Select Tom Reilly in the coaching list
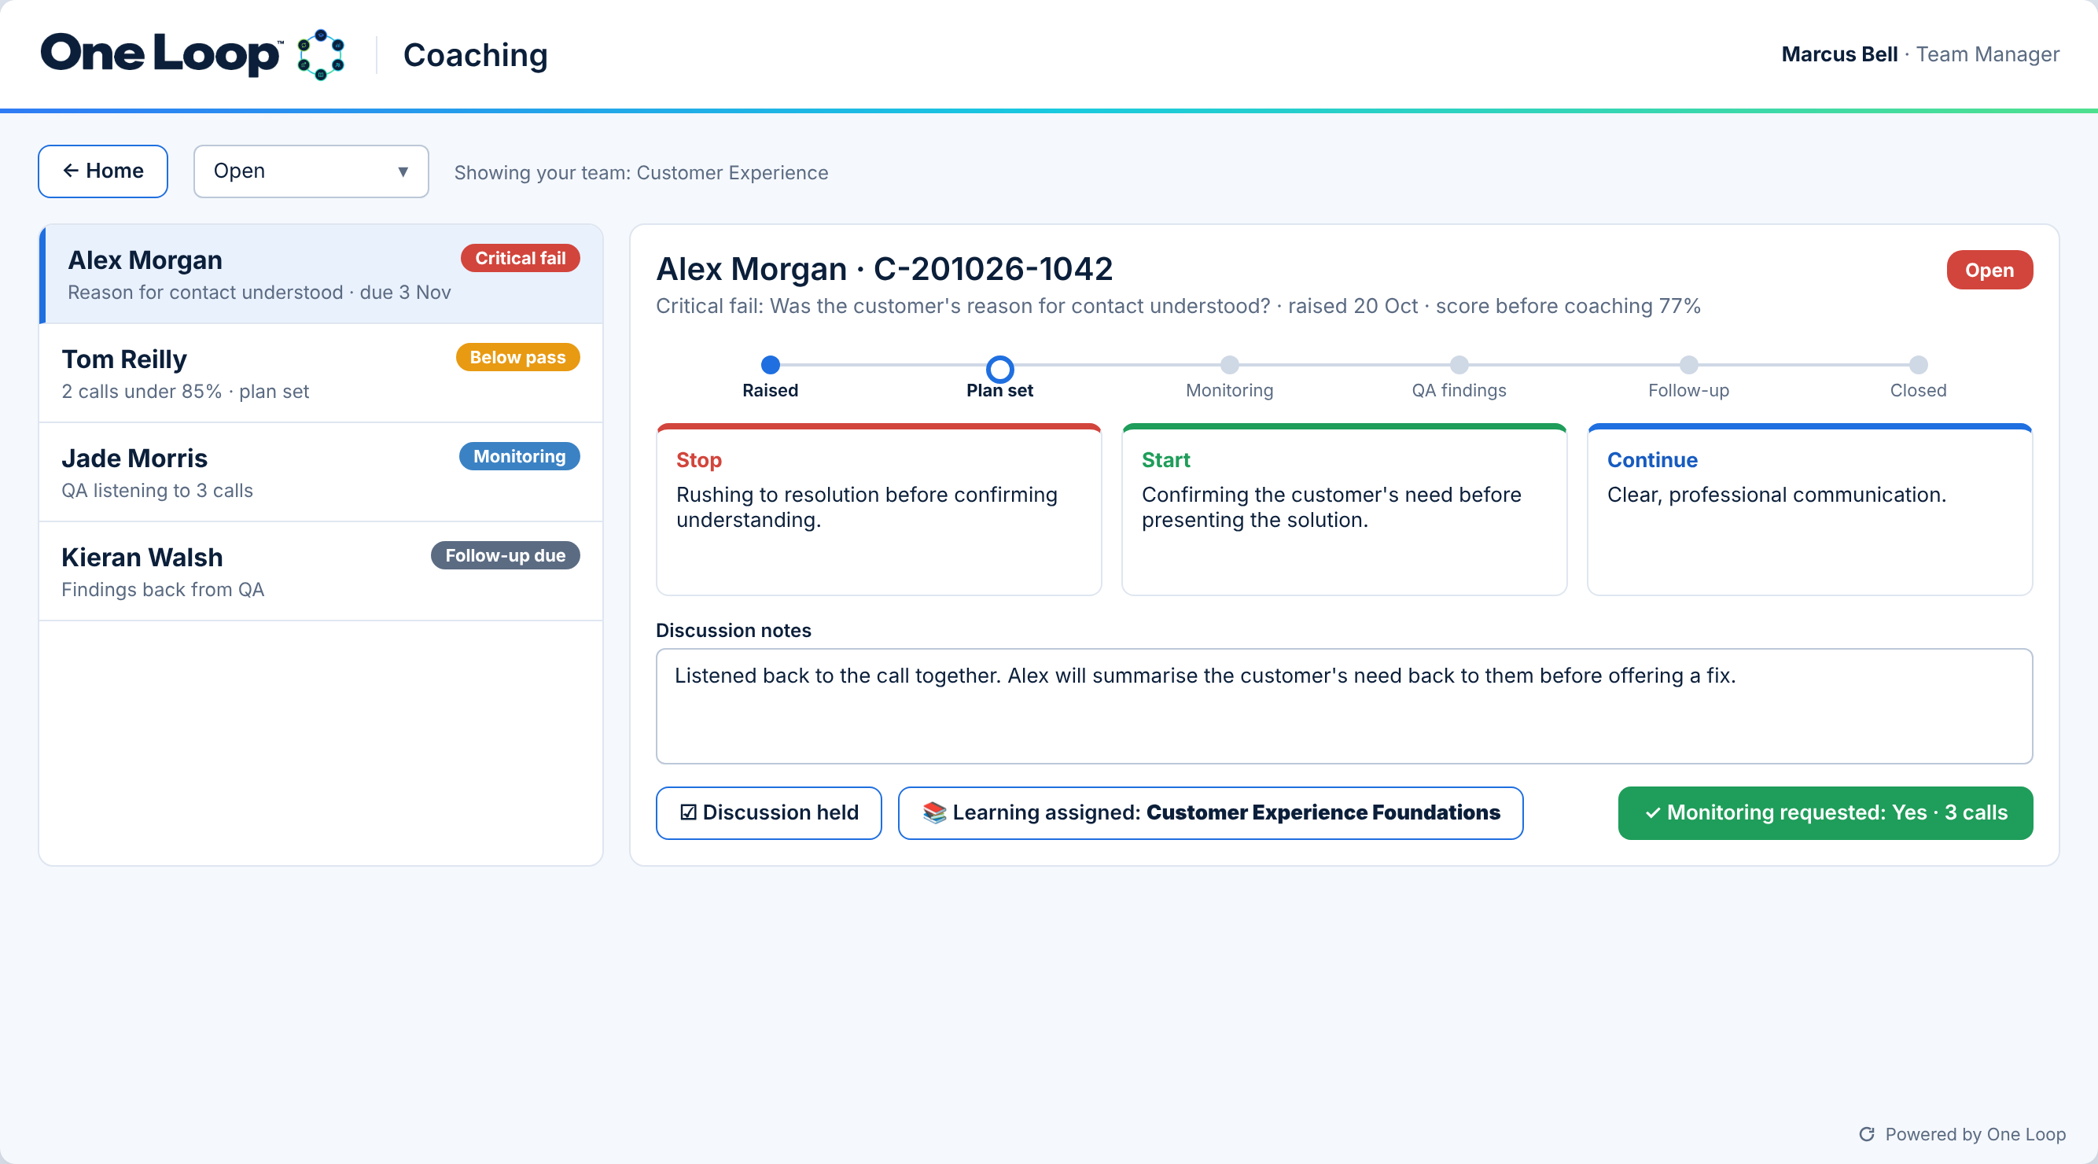2098x1164 pixels. tap(321, 374)
